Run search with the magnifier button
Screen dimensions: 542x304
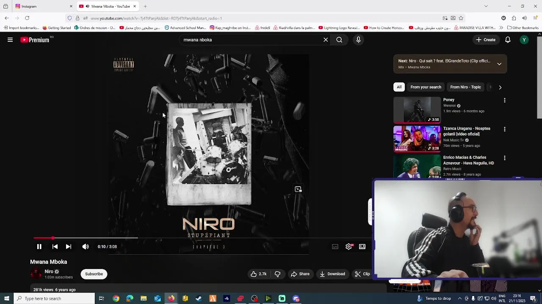click(x=339, y=40)
